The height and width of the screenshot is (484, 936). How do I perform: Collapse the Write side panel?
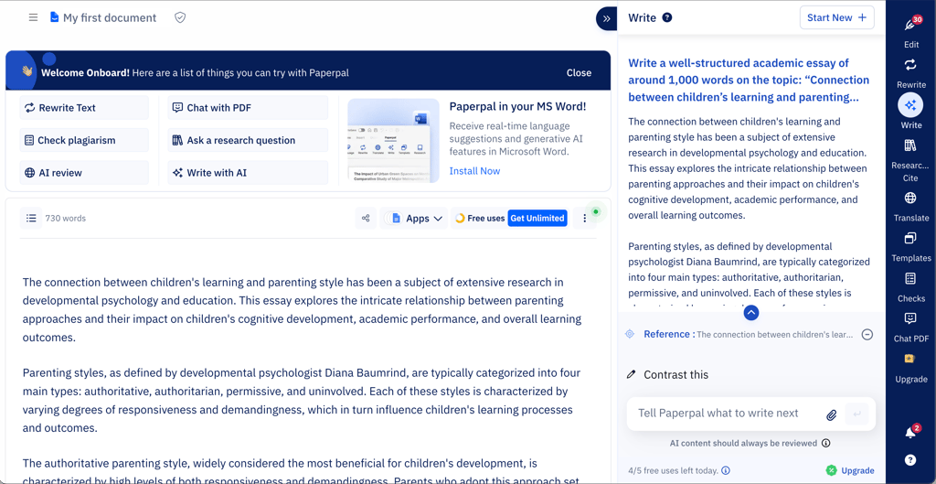pyautogui.click(x=607, y=18)
